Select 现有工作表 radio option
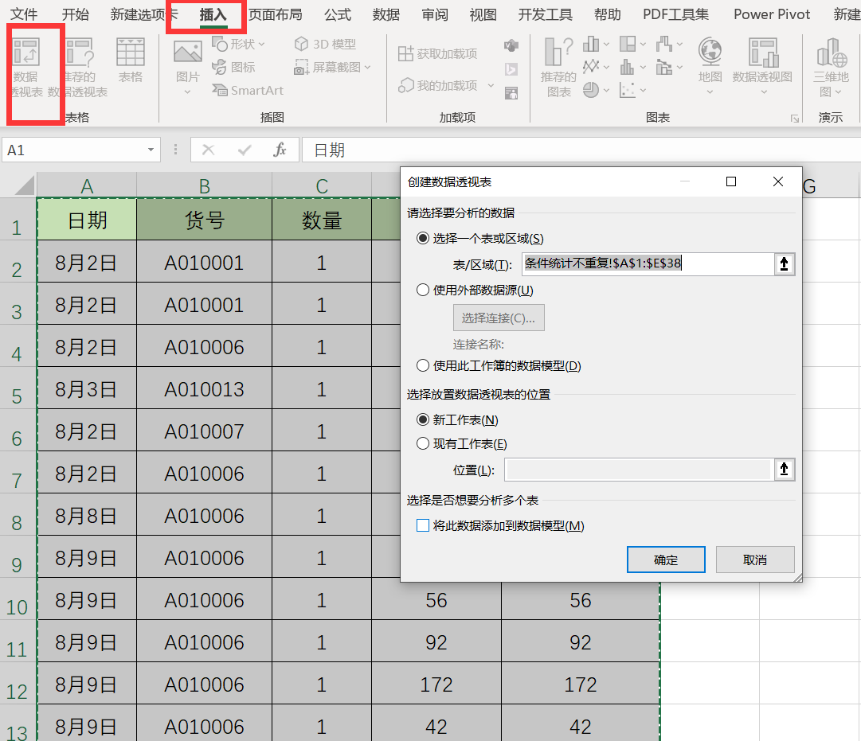 click(x=423, y=443)
